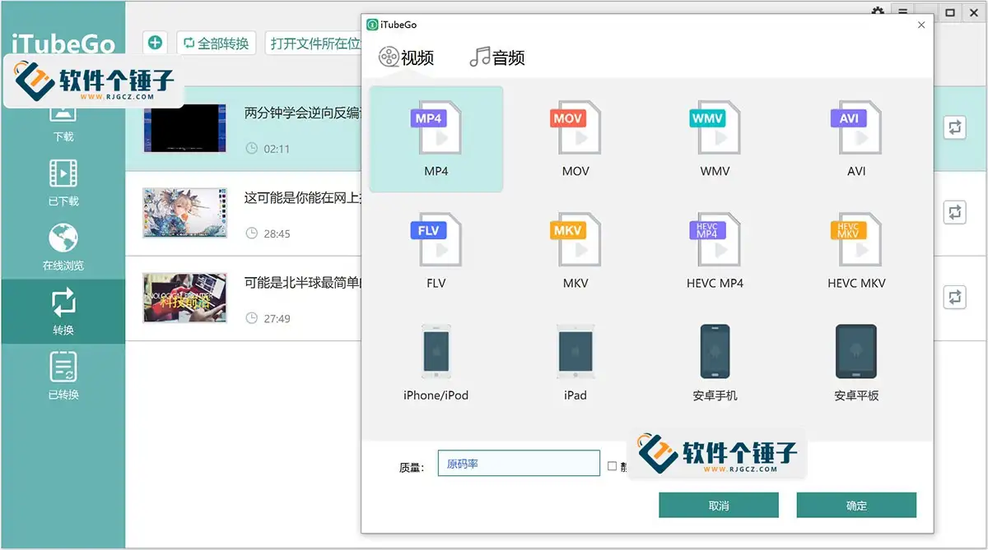
Task: Choose the 安卓平板 tablet preset
Action: tap(856, 363)
